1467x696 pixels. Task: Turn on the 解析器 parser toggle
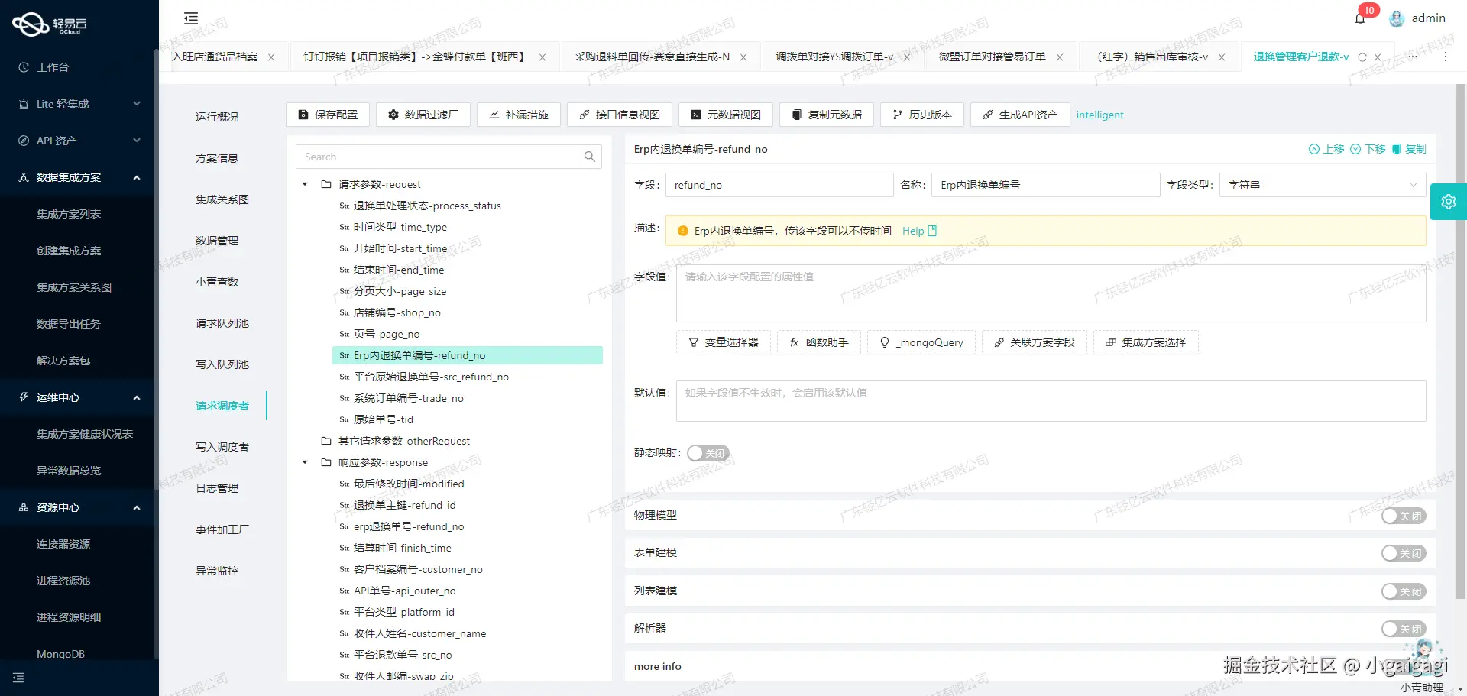tap(1403, 629)
